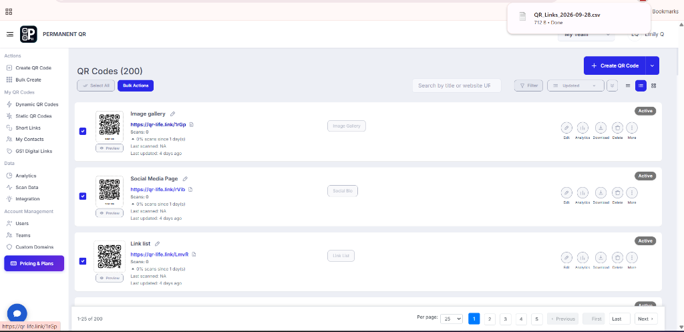
Task: Switch to compact list view icon
Action: [x=628, y=86]
